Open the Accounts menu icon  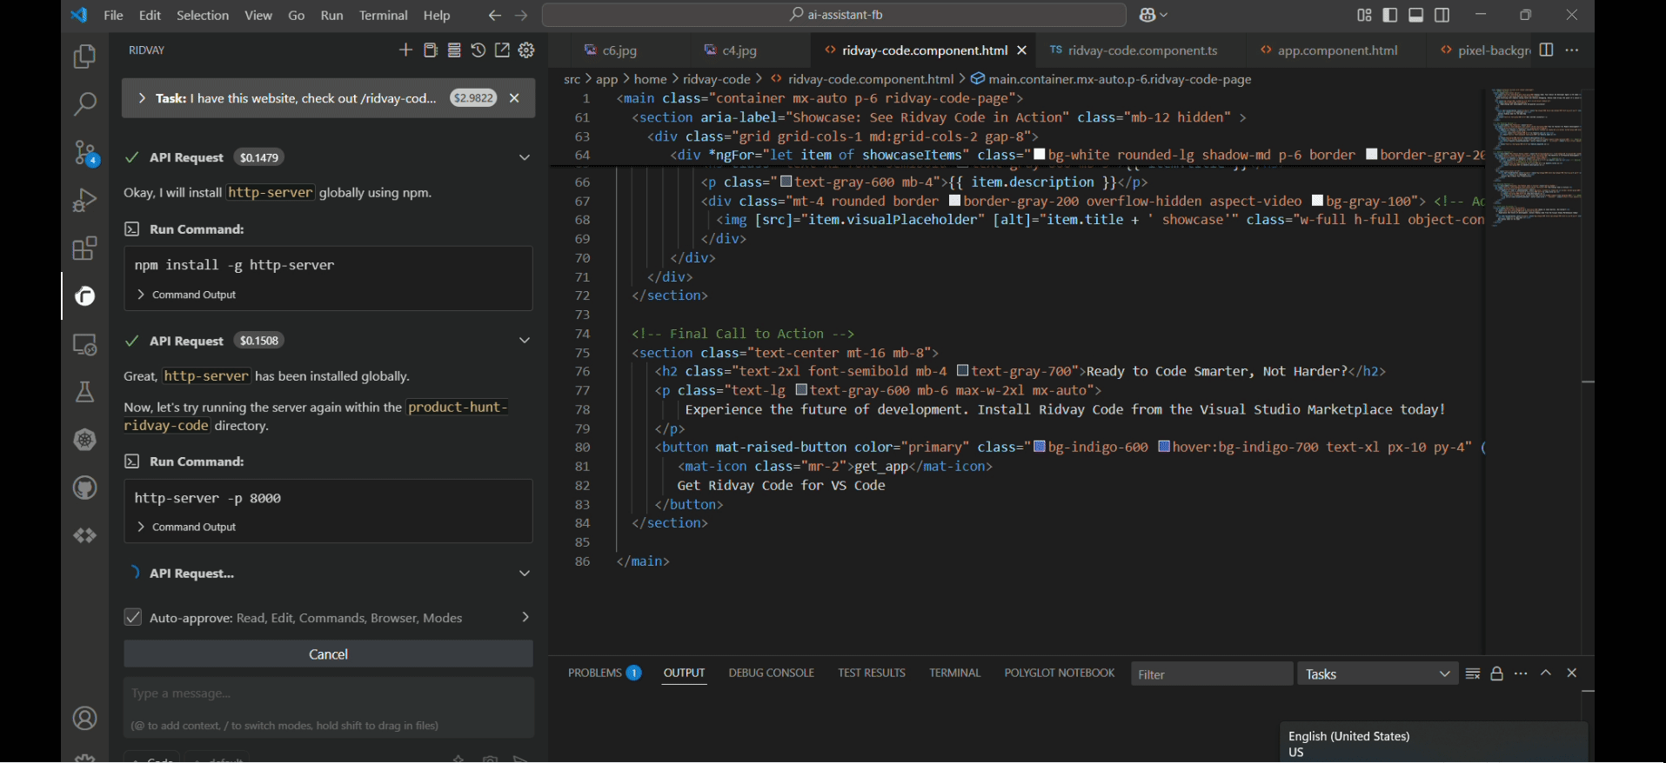tap(84, 719)
